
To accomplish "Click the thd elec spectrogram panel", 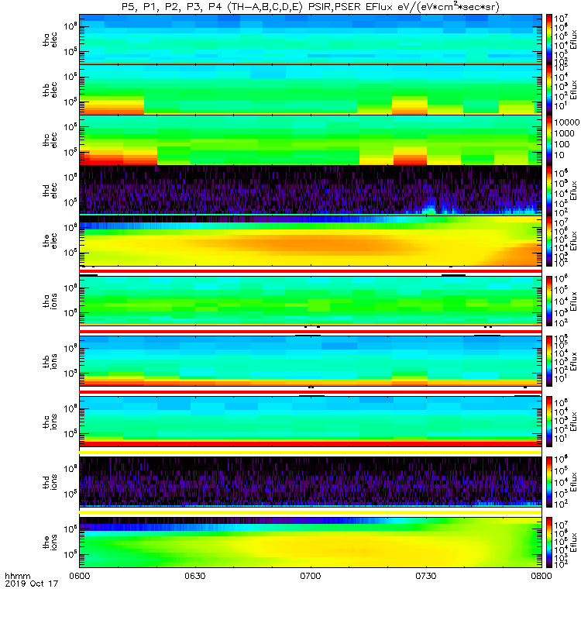I will coord(311,190).
